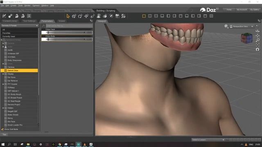The width and height of the screenshot is (262, 147).
Task: Select the Joint Editor stick-figure tool
Action: point(4,16)
